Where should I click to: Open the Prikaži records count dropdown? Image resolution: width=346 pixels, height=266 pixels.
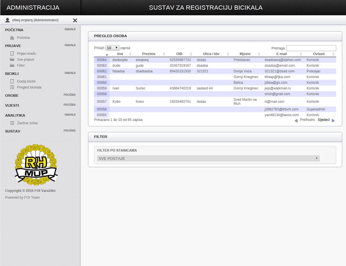click(x=112, y=48)
